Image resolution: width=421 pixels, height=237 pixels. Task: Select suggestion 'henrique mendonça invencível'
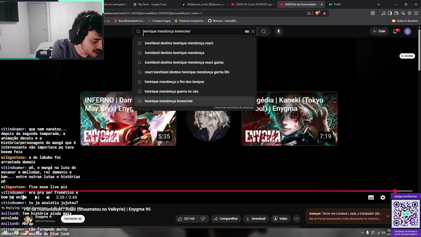194,101
